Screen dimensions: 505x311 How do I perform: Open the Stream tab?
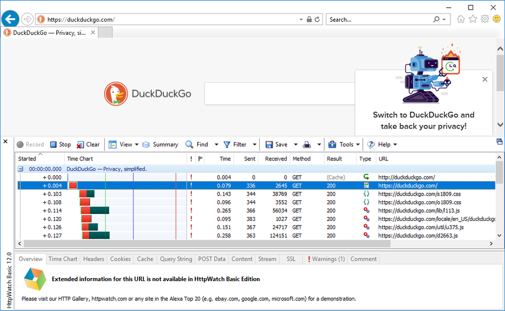267,259
